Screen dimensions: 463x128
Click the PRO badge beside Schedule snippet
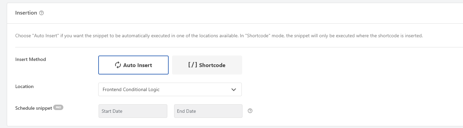click(58, 107)
